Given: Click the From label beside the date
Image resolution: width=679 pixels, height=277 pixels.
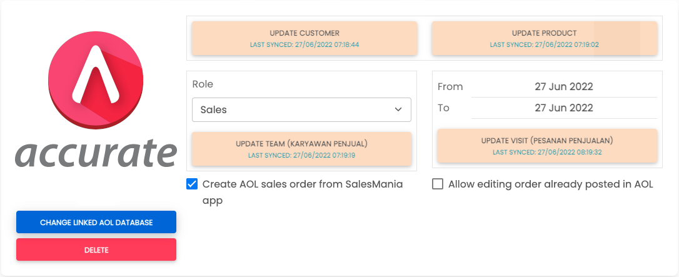Looking at the screenshot, I should click(450, 87).
